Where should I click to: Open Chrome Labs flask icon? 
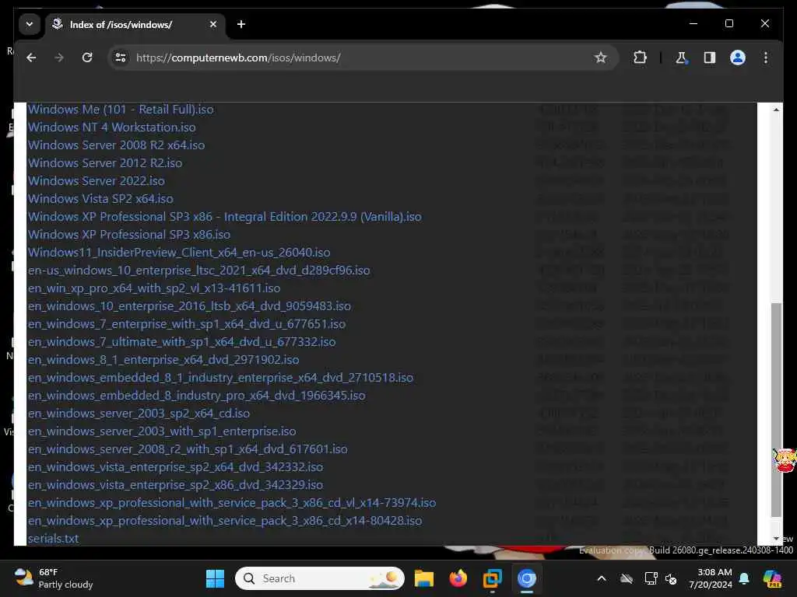pyautogui.click(x=681, y=58)
